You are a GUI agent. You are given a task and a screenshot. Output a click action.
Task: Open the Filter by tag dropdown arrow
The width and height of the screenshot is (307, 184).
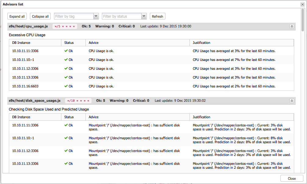point(96,16)
